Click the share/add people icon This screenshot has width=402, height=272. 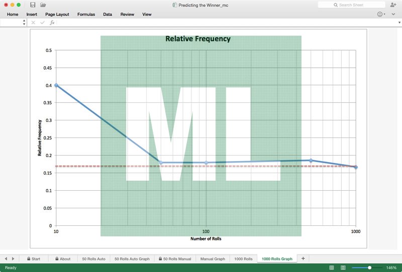[393, 5]
